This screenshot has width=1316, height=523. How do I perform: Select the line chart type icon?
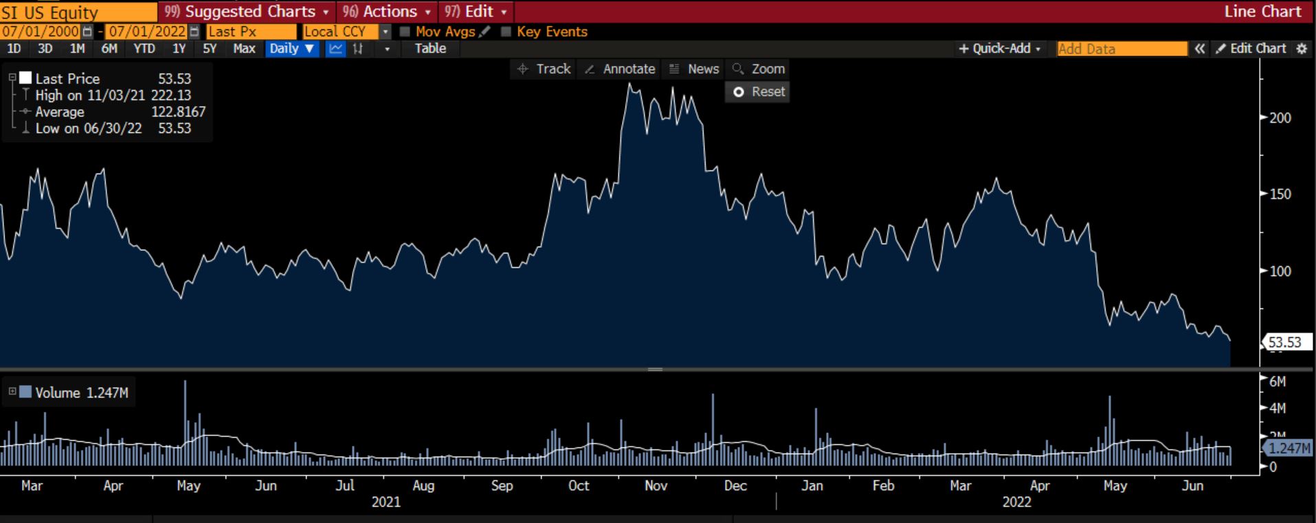335,49
